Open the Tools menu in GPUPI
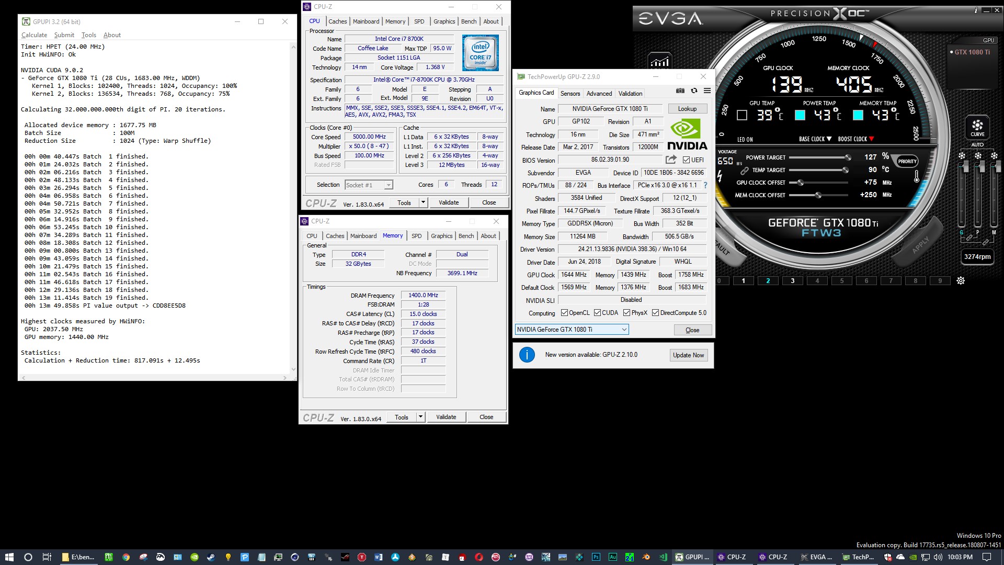1004x565 pixels. (89, 35)
